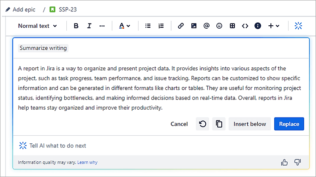316x177 pixels.
Task: Add an info panel
Action: coord(258,26)
